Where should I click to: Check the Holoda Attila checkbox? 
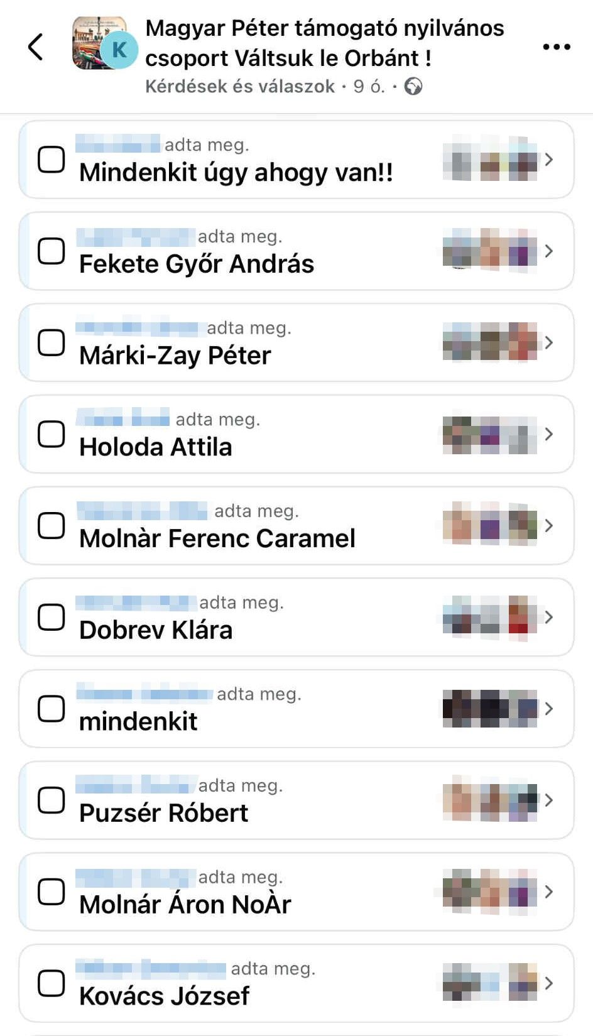(52, 434)
